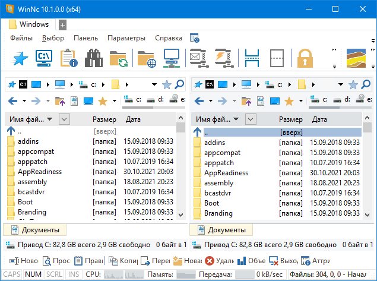Toggle the CAPS indicator in status bar
377x281 pixels.
[x=12, y=275]
